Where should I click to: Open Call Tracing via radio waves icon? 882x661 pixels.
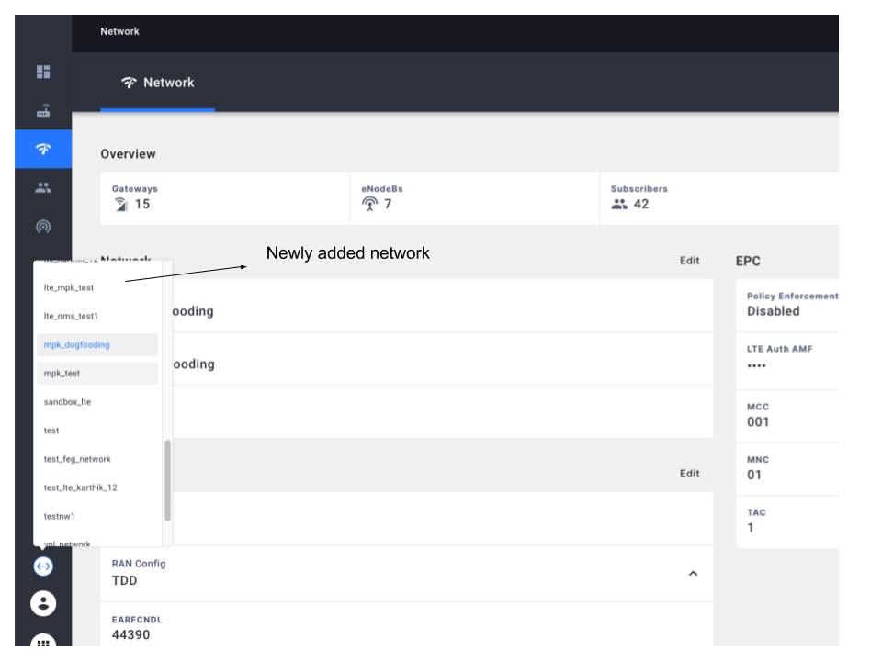42,226
